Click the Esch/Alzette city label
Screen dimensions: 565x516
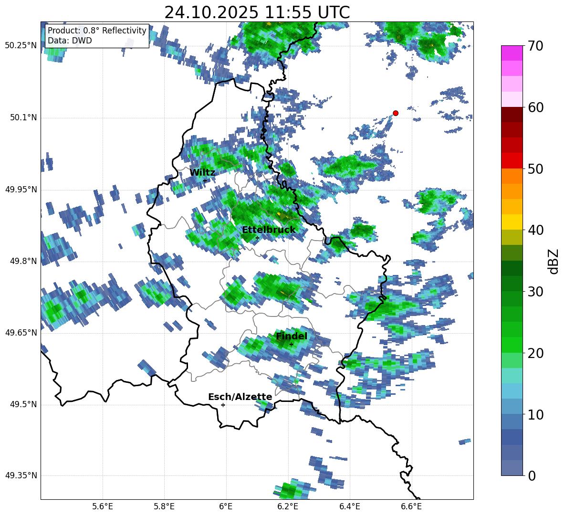pos(240,397)
